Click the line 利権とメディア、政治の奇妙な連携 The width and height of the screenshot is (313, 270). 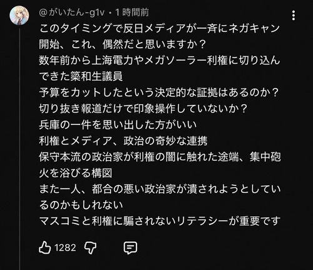tap(123, 141)
